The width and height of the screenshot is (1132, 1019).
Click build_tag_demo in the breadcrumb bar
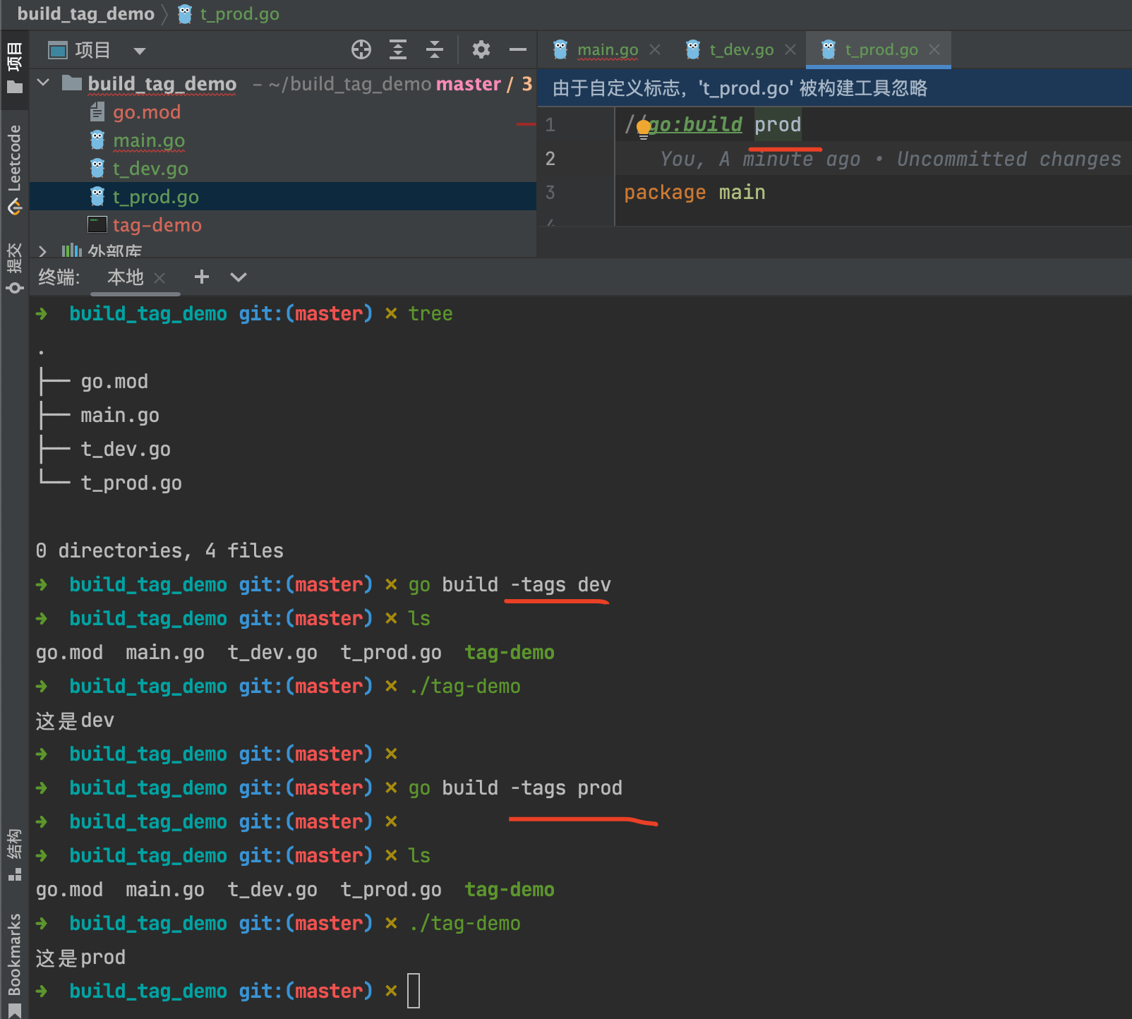[x=85, y=13]
